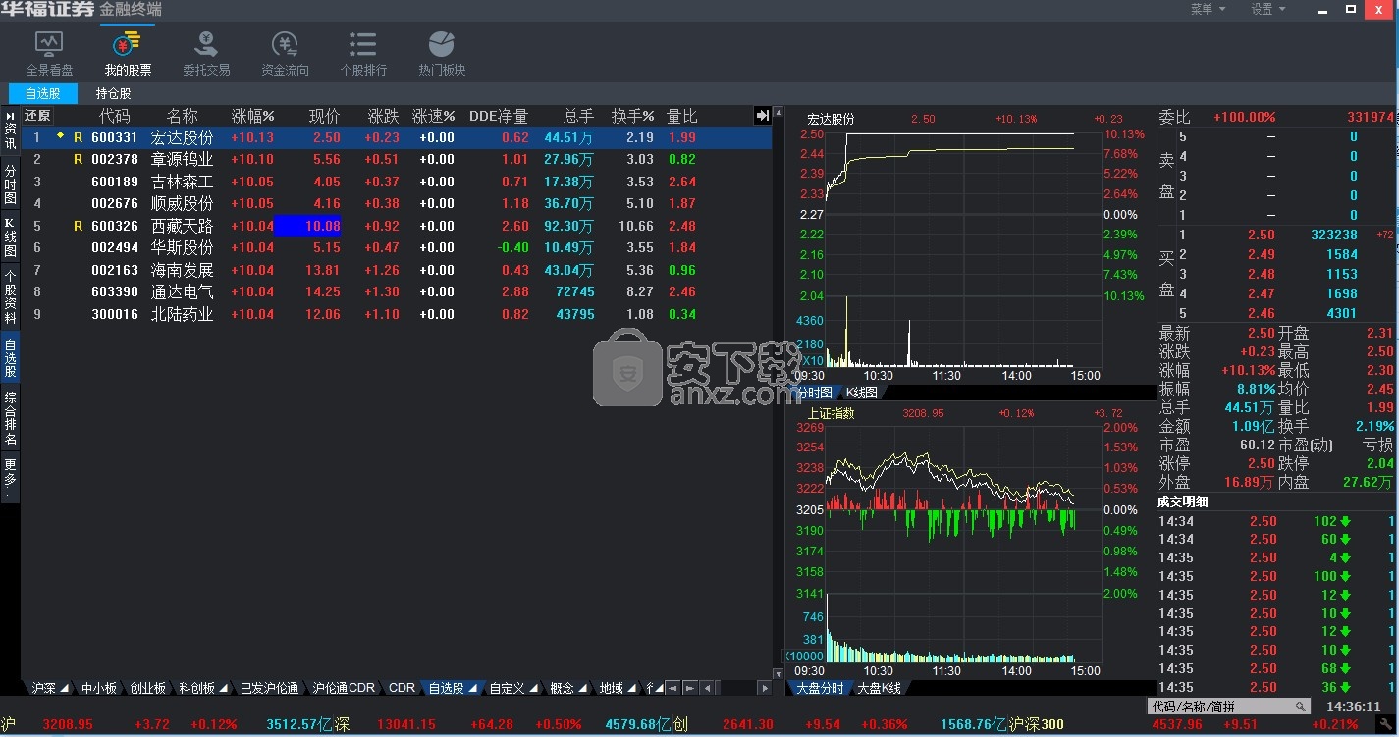1399x737 pixels.
Task: Expand the 沪深 tab dropdown arrow
Action: (65, 689)
